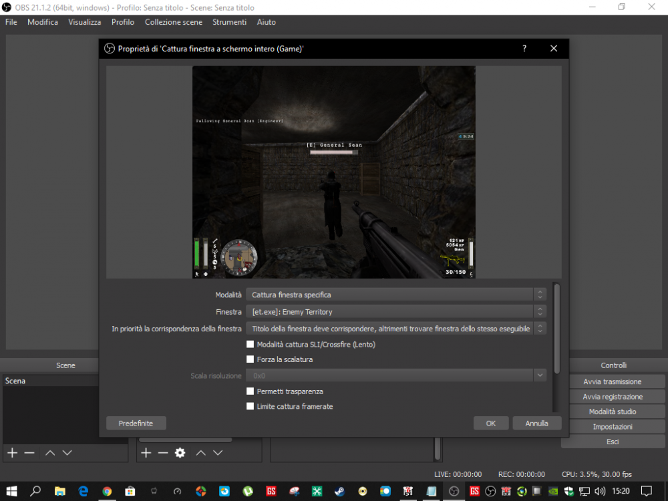Viewport: 668px width, 501px height.
Task: Open volume speaker tray icon
Action: coord(600,491)
